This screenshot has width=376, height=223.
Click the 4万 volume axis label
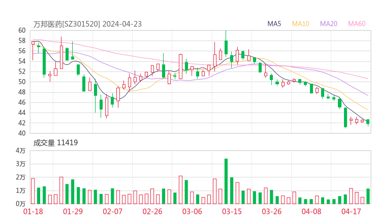[x=21, y=151]
